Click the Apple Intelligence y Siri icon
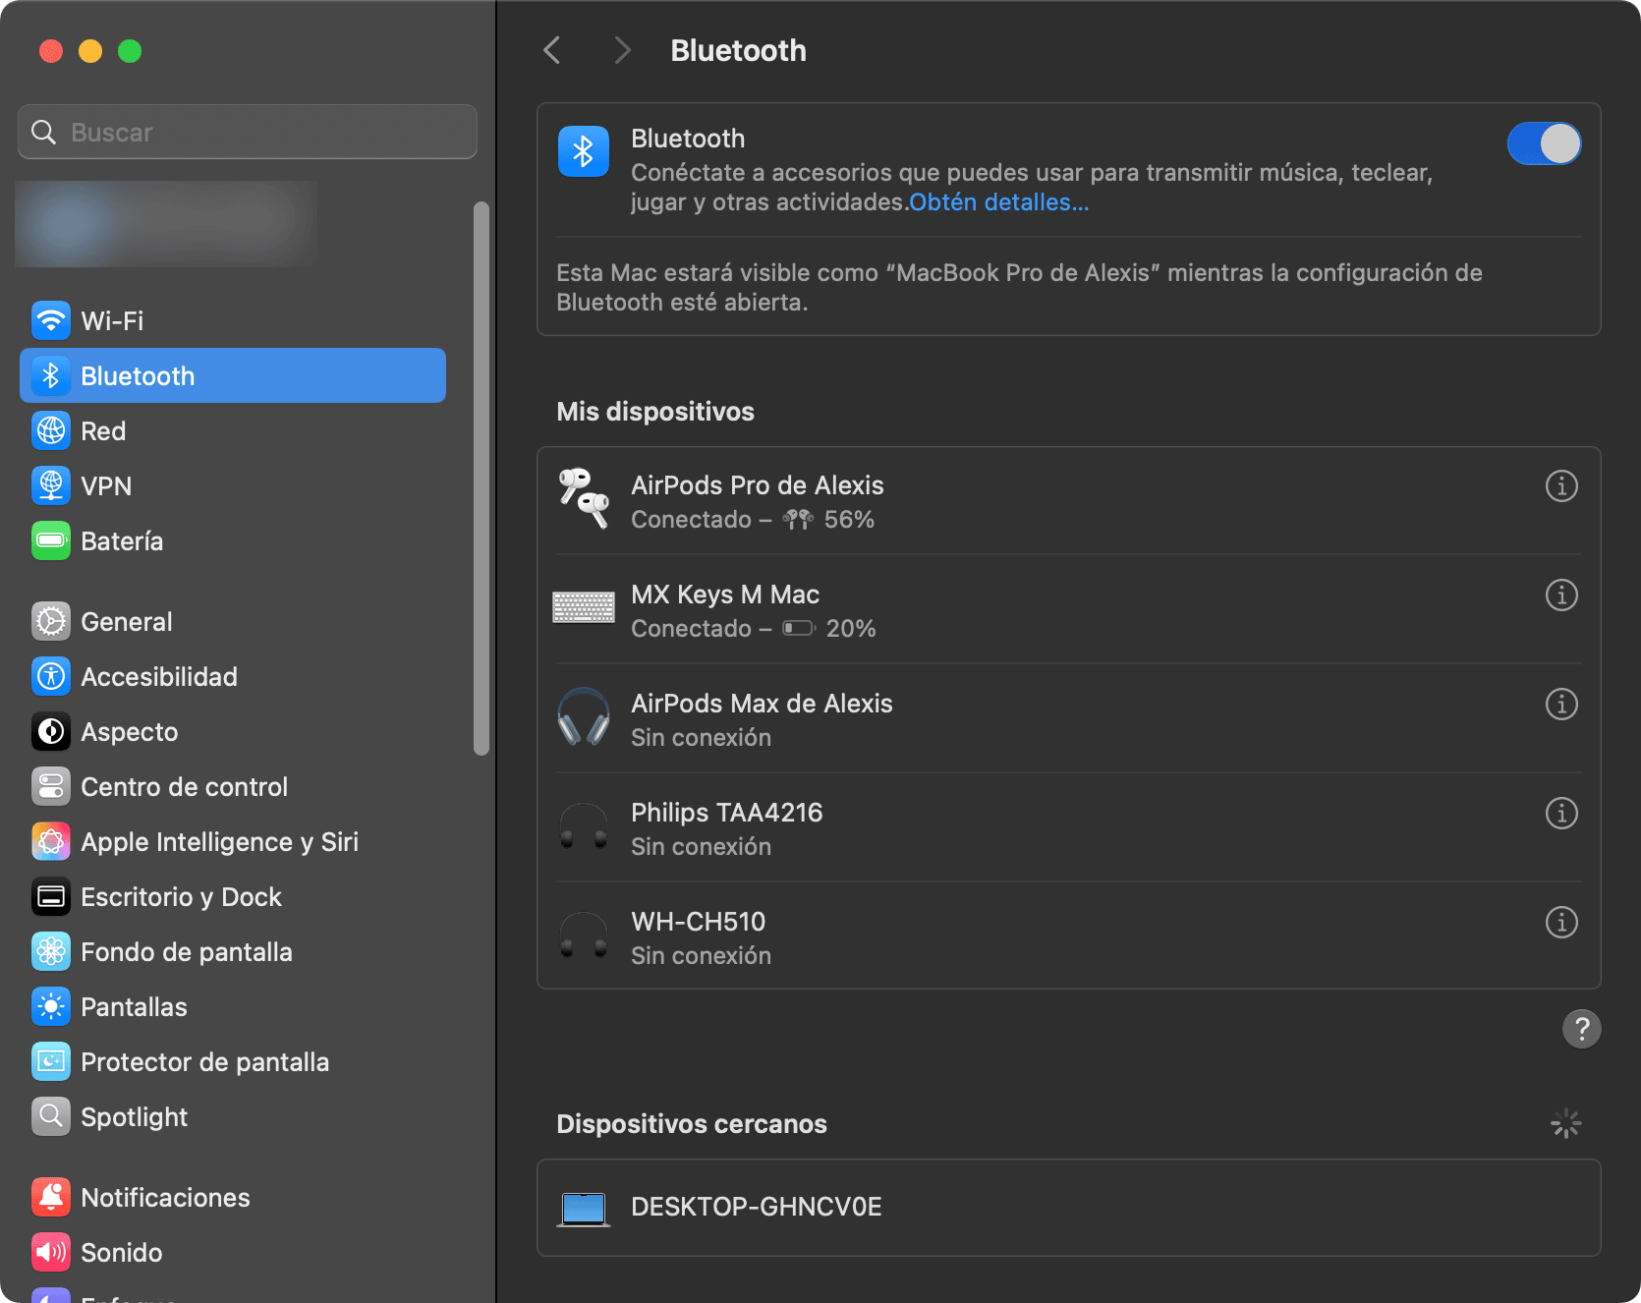This screenshot has height=1303, width=1641. point(50,841)
